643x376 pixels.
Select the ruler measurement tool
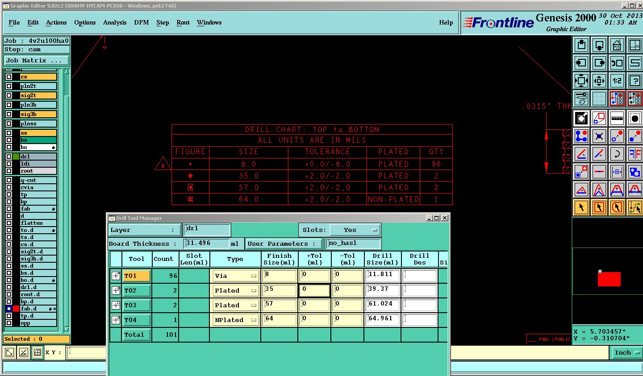617,118
